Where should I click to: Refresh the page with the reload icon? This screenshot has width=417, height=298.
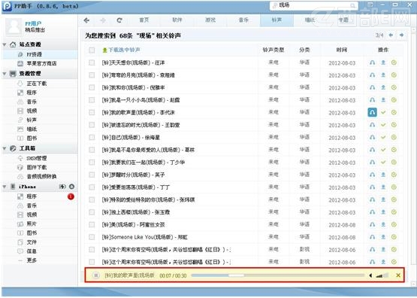[119, 20]
